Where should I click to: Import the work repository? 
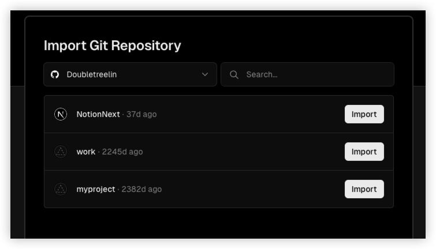point(364,152)
